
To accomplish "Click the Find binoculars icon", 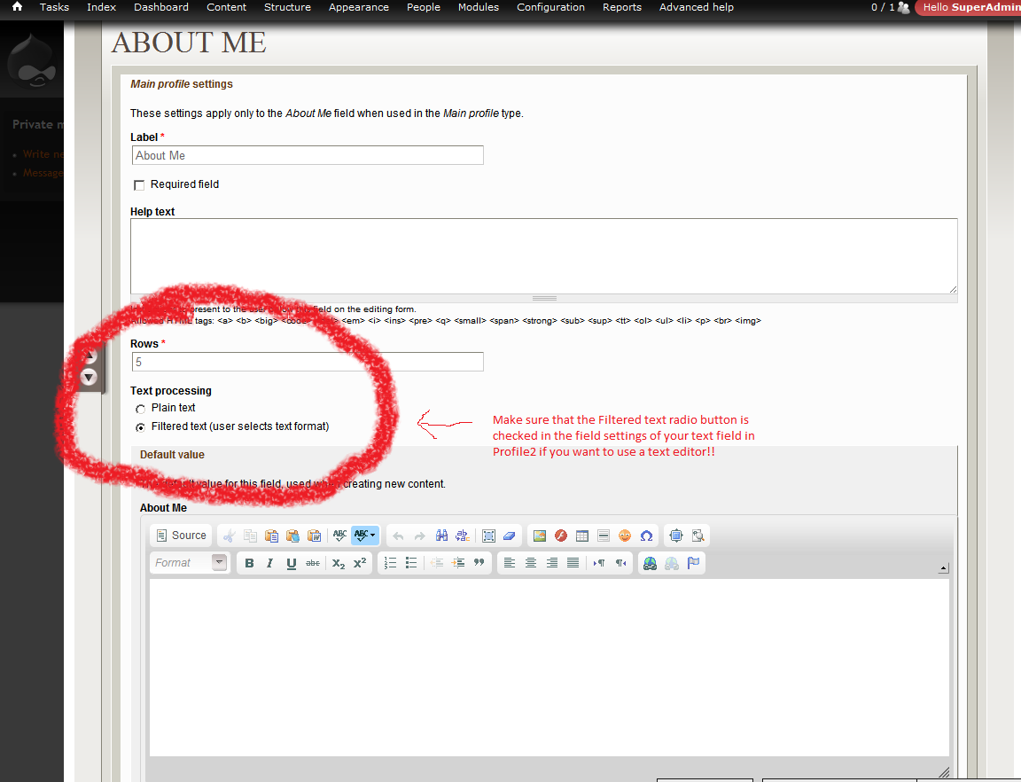I will 441,536.
